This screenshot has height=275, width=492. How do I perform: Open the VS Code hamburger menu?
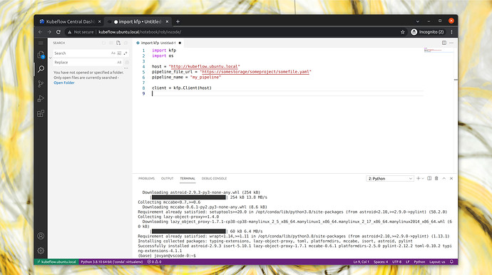point(41,43)
